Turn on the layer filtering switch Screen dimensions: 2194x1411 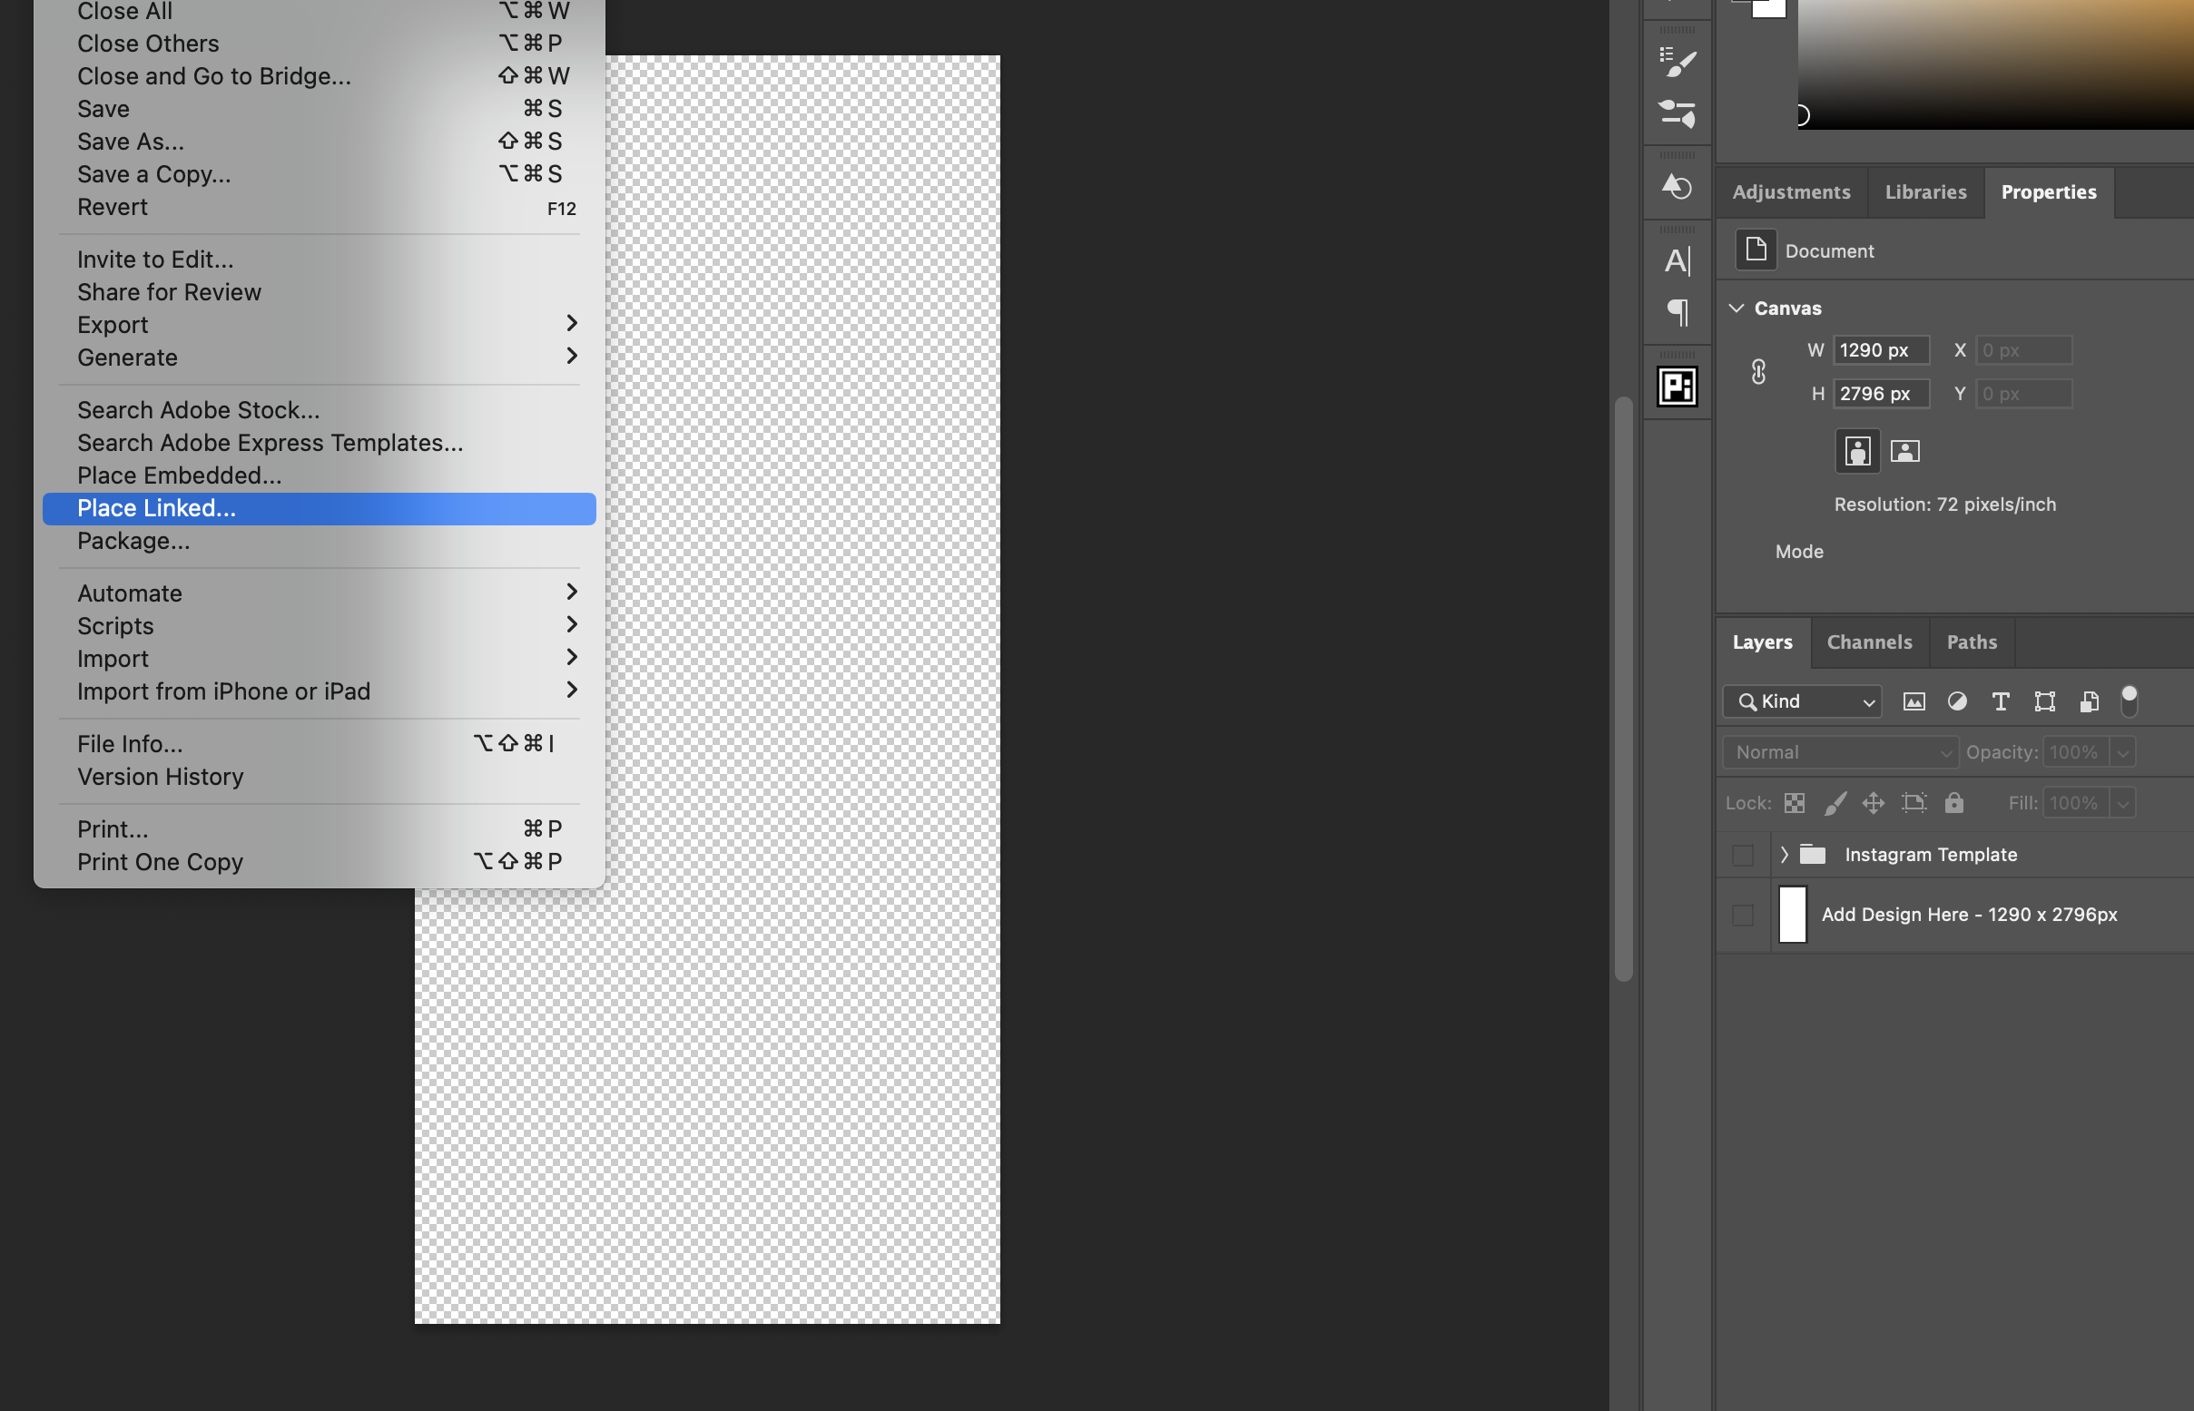2130,699
